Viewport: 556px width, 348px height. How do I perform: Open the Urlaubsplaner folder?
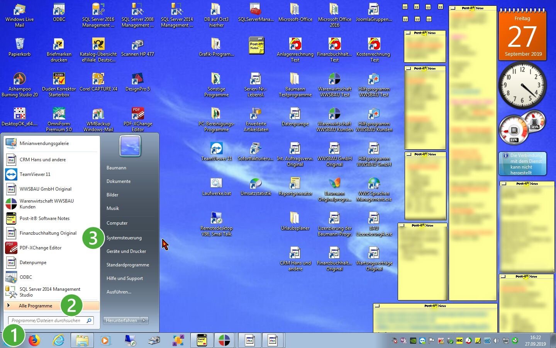point(295,221)
